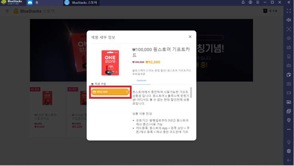Screen dimensions: 294x166
Task: Set location with the pin icon
Action: [x=289, y=120]
